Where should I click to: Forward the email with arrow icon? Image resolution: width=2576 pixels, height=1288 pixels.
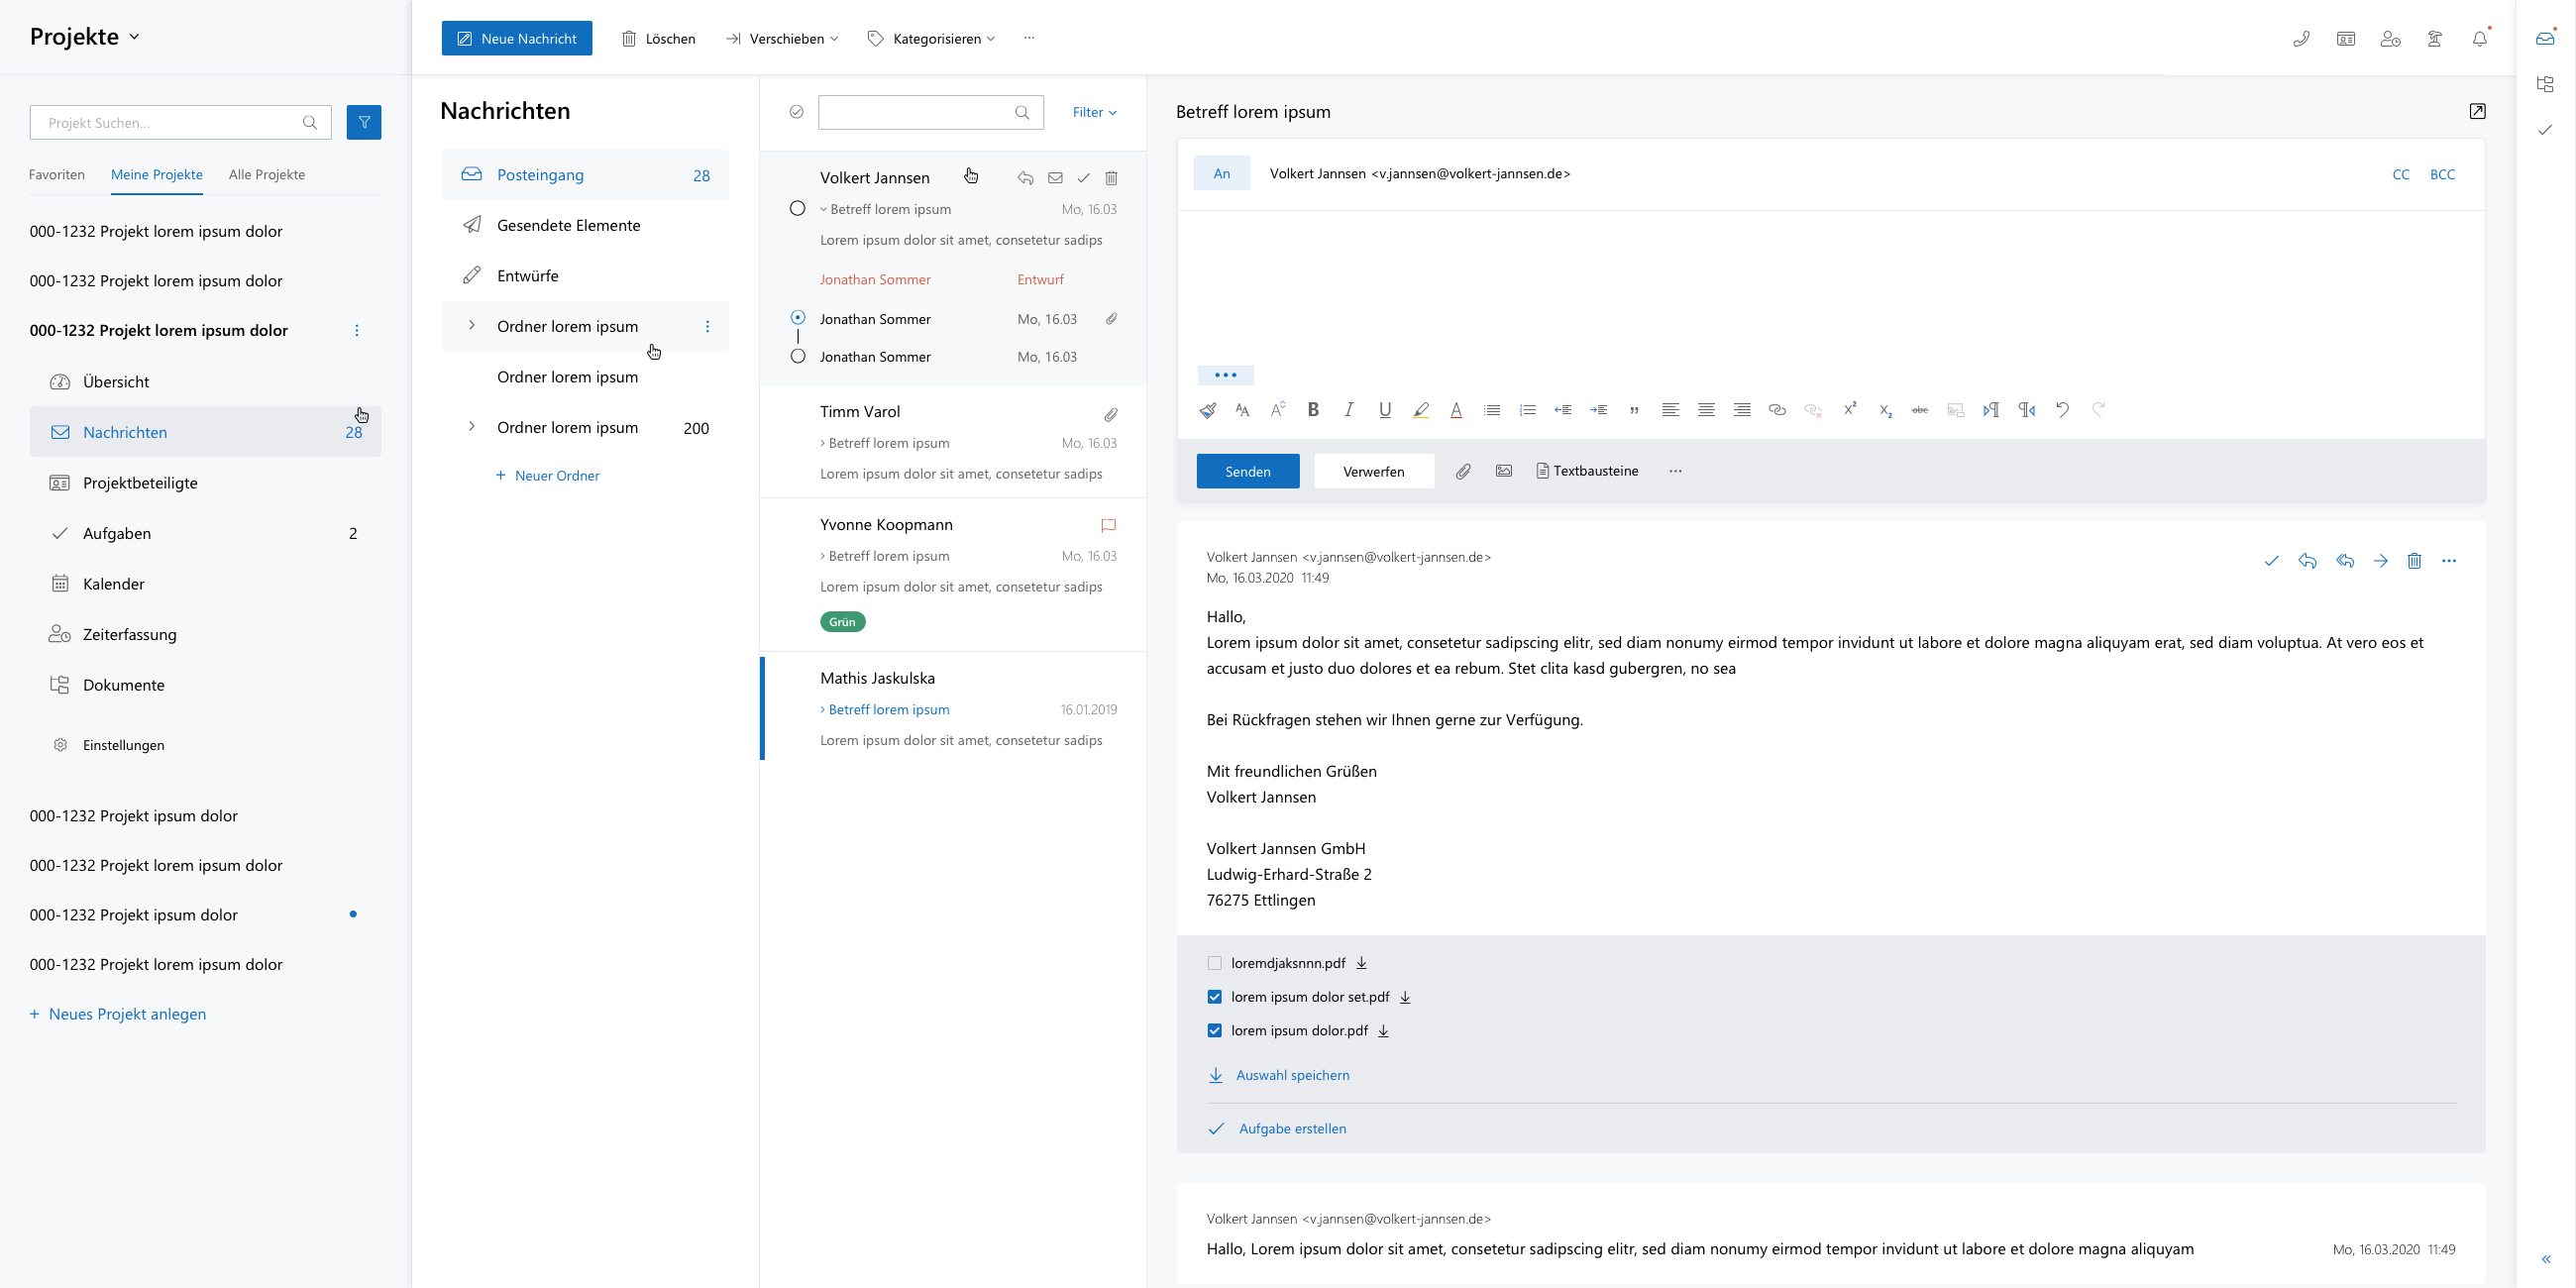pos(2381,561)
